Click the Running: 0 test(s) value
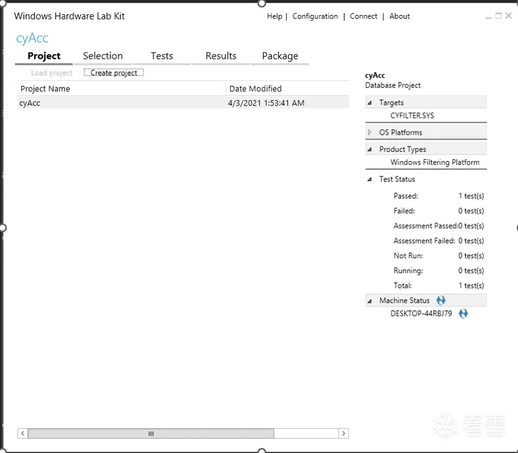 (x=471, y=271)
